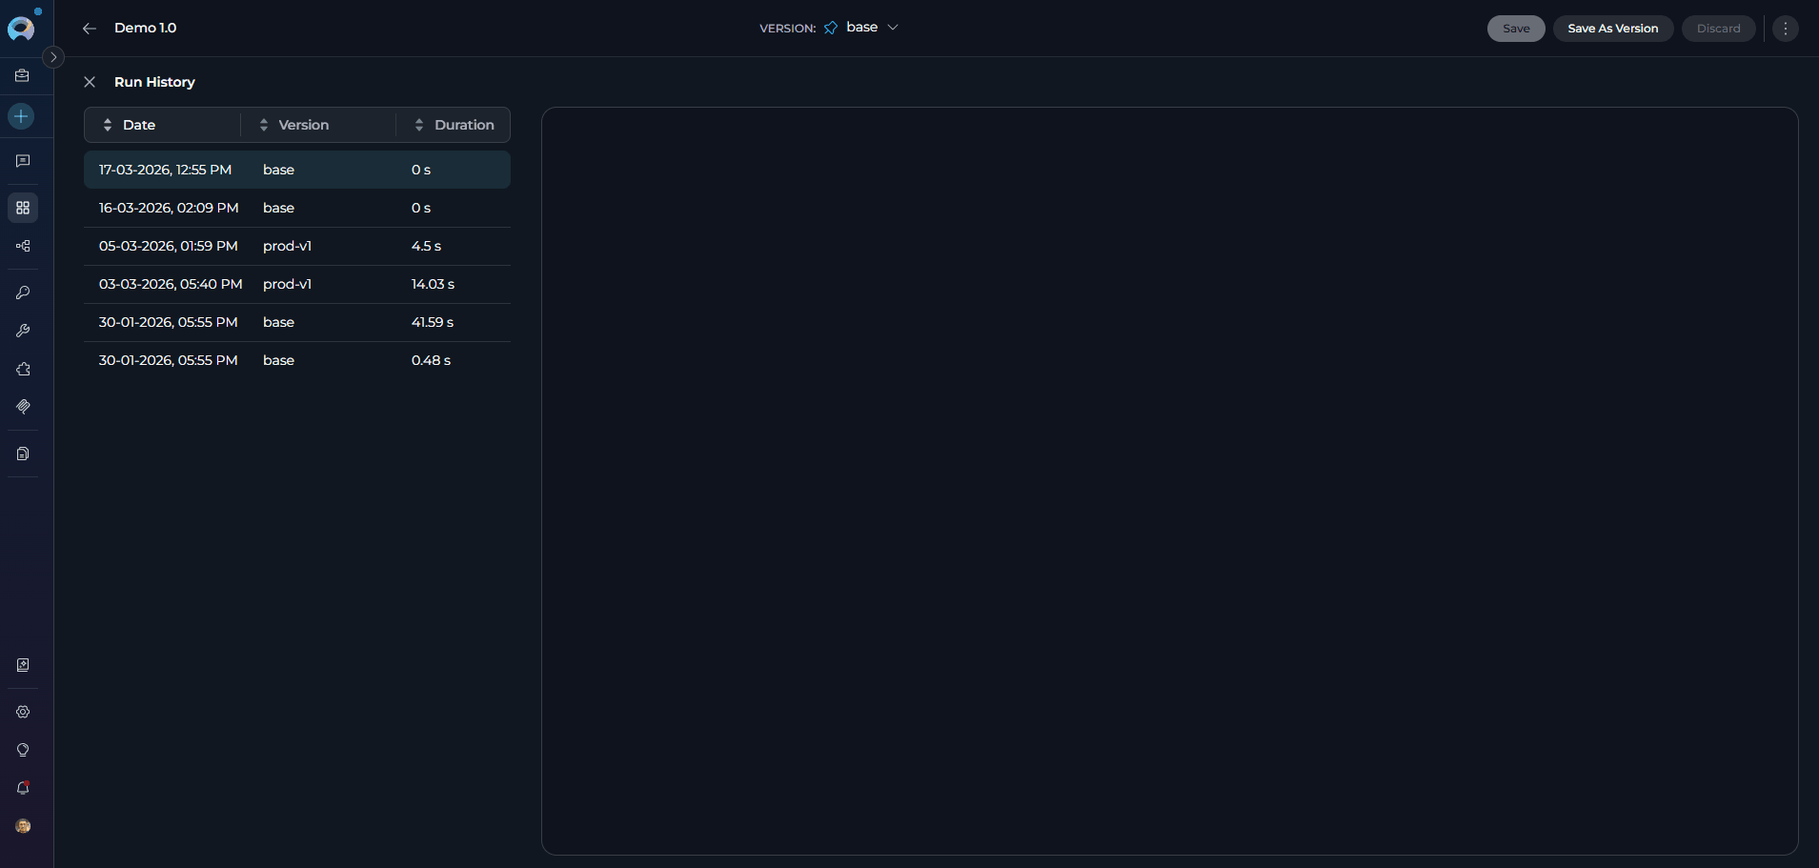Click the 14.03 s duration cell
The image size is (1819, 868).
pos(433,284)
